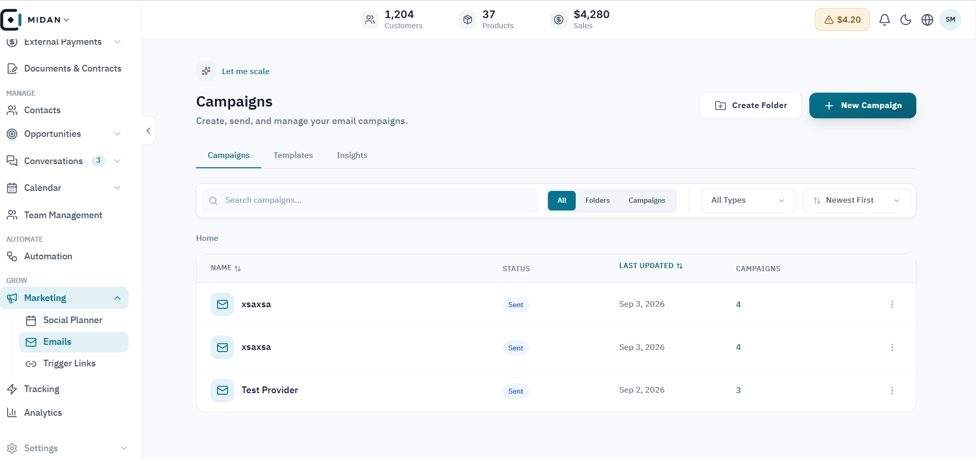The image size is (976, 459).
Task: Expand the Conversations chevron
Action: (x=117, y=161)
